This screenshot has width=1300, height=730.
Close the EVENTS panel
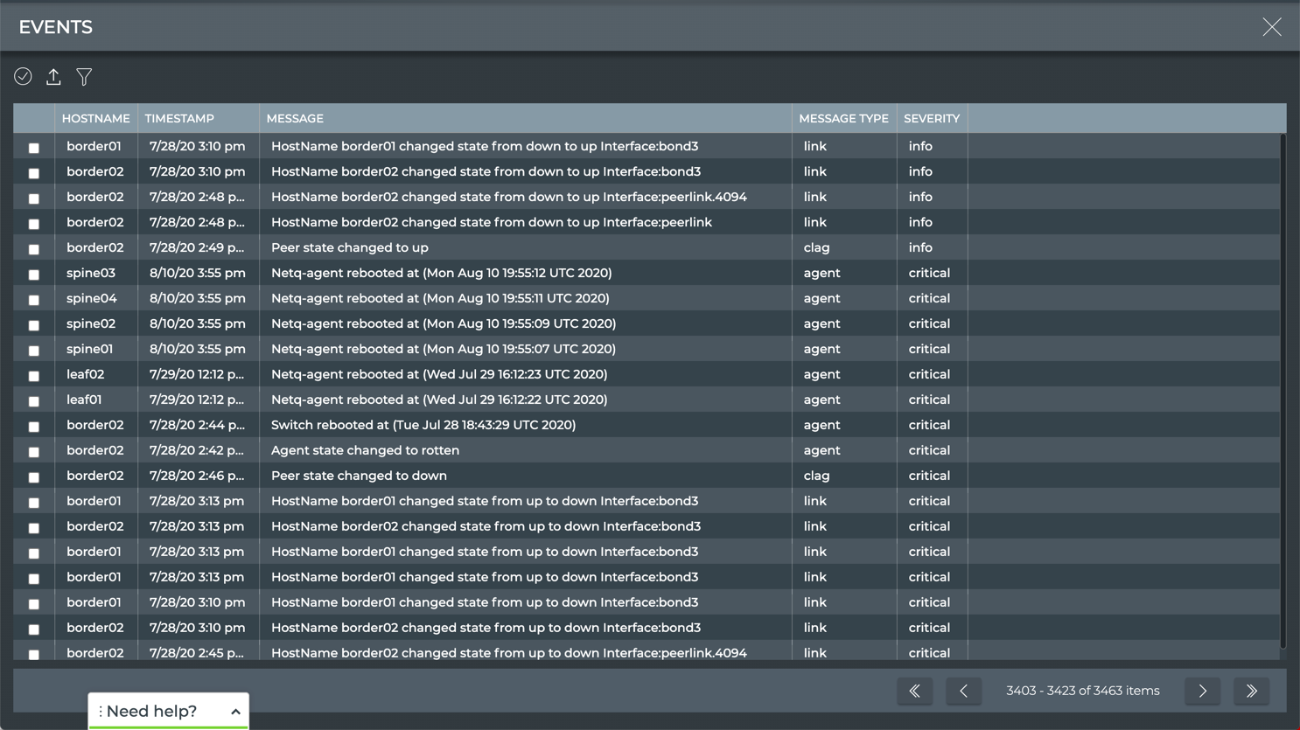[1271, 27]
